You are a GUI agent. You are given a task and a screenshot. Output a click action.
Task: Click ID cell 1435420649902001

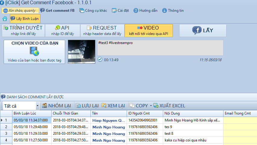pyautogui.click(x=145, y=120)
